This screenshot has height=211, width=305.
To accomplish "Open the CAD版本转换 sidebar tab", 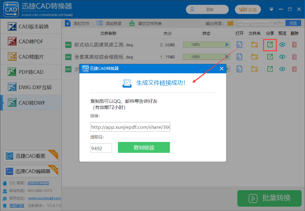I will click(31, 26).
